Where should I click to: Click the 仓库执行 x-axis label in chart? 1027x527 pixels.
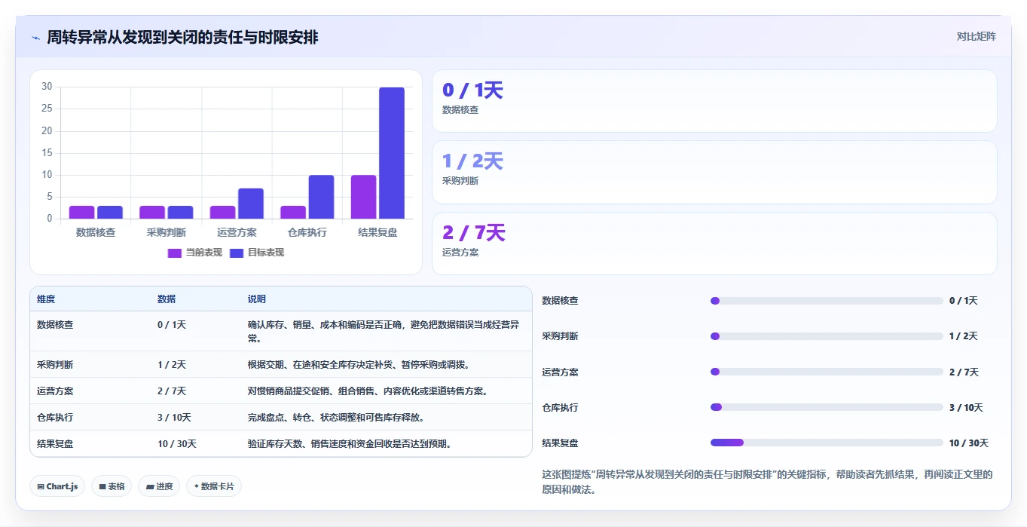(307, 233)
